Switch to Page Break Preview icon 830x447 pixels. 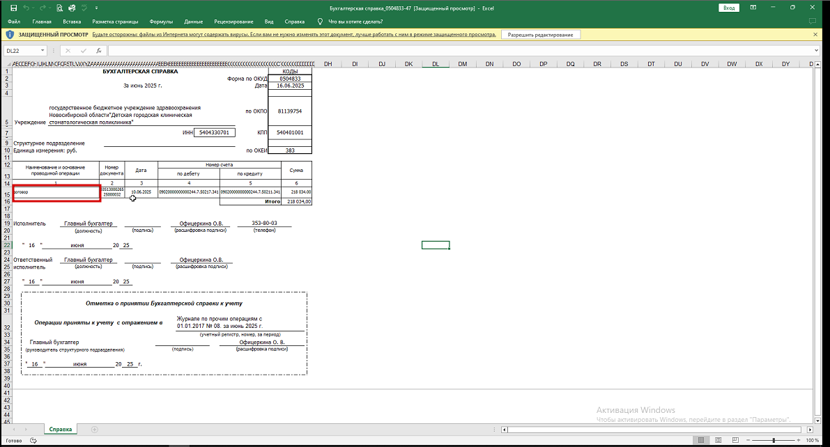[x=735, y=440]
